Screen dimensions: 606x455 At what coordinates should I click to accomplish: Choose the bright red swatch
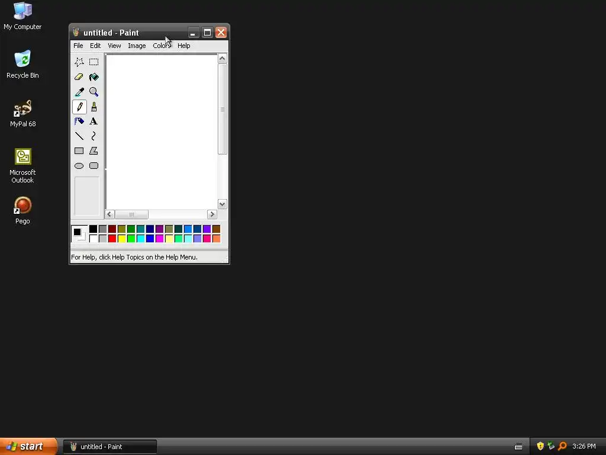pos(112,238)
